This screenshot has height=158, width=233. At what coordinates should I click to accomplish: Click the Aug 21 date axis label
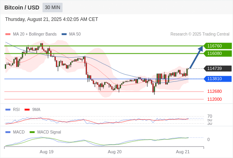(183, 152)
